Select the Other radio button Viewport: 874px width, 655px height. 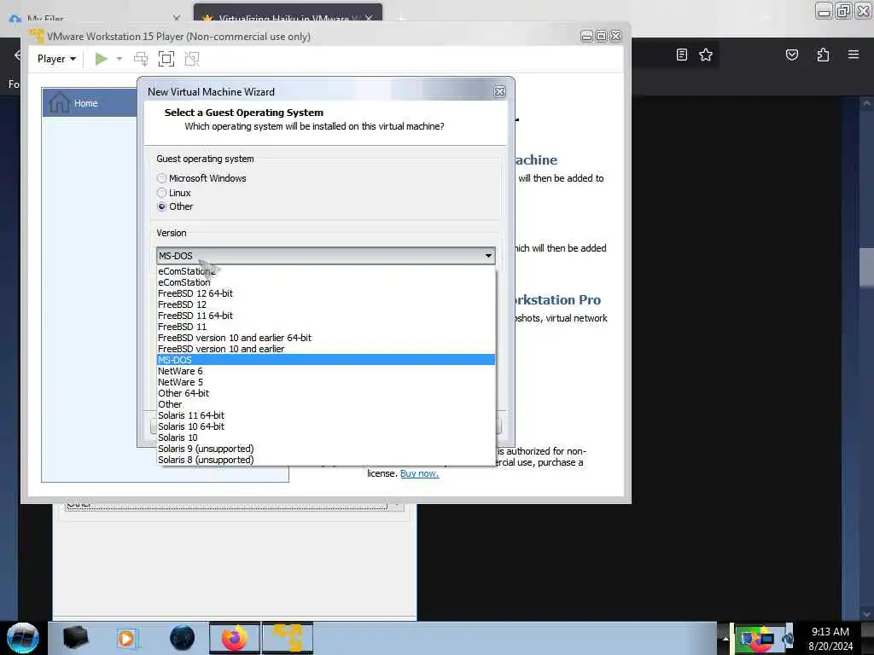[x=161, y=206]
